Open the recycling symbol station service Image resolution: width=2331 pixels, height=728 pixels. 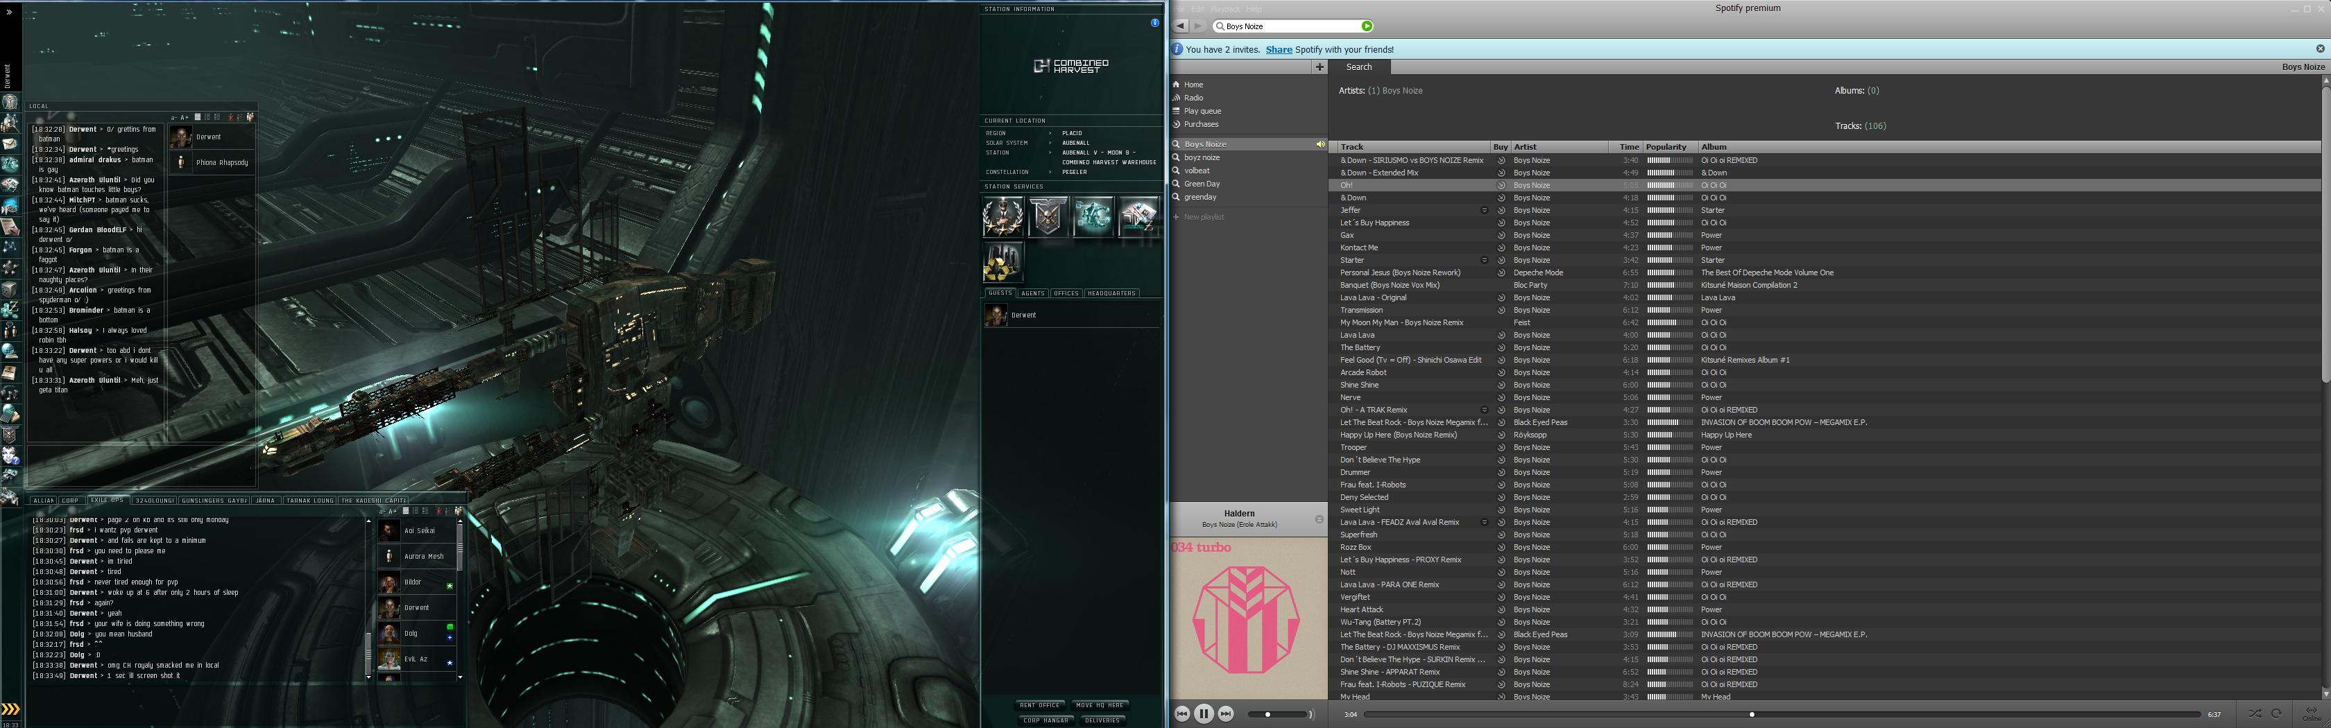[1004, 262]
